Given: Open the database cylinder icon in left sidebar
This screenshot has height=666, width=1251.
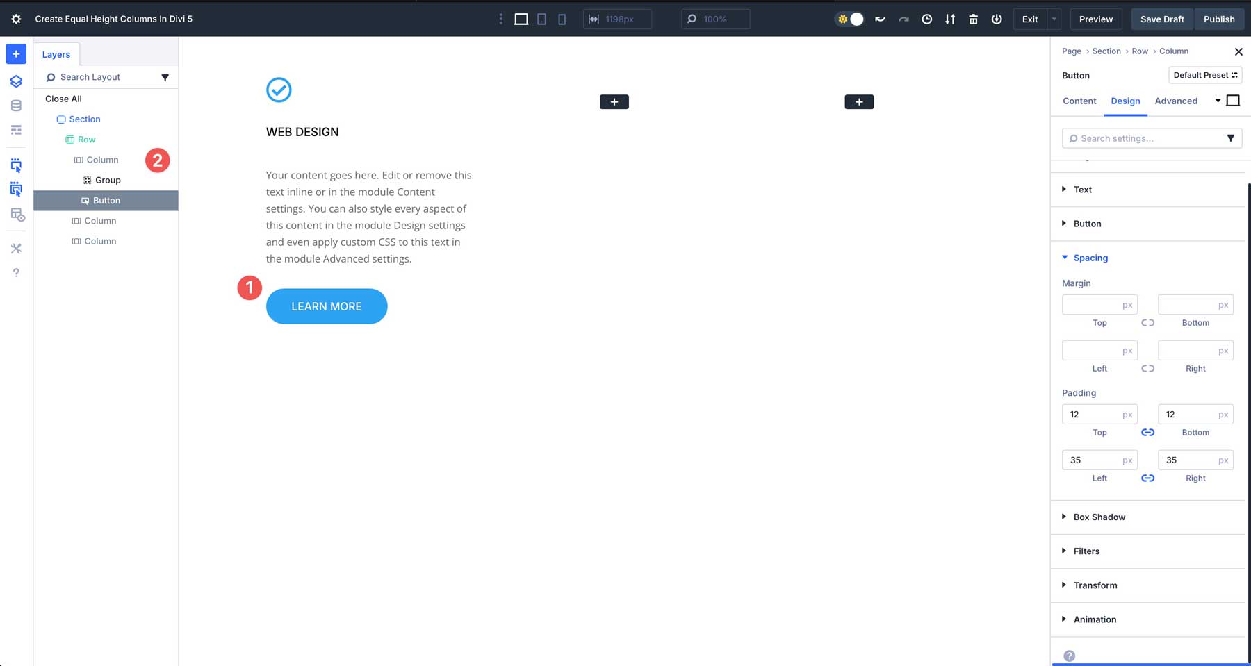Looking at the screenshot, I should [x=16, y=106].
